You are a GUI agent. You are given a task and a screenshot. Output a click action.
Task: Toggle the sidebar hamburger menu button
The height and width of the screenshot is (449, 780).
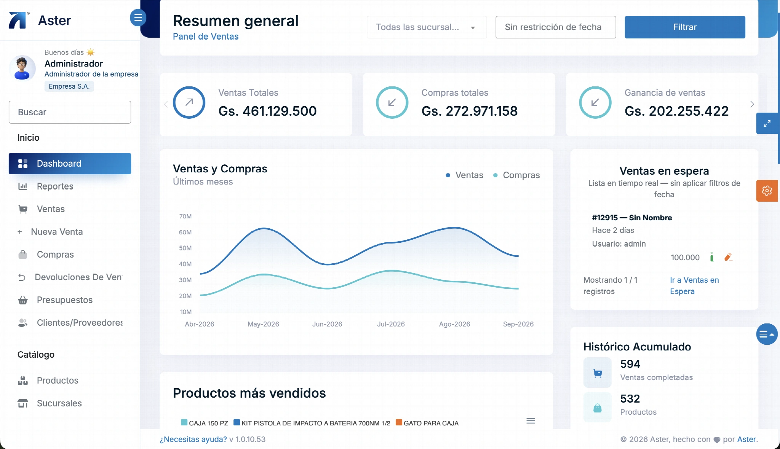click(138, 18)
